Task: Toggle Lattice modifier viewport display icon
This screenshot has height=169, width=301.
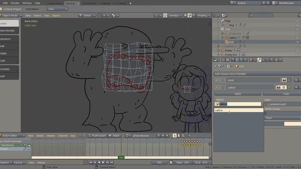Action: pyautogui.click(x=284, y=87)
